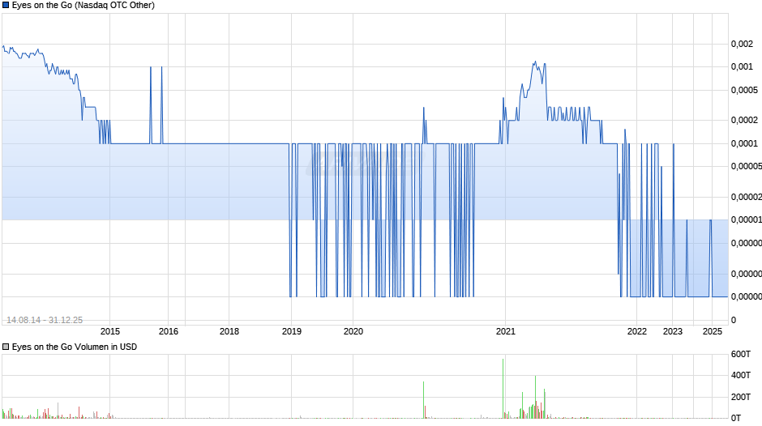This screenshot has height=426, width=762.
Task: Select the 2018 label on the time axis
Action: tap(229, 331)
